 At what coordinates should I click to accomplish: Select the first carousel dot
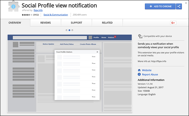coord(66,30)
